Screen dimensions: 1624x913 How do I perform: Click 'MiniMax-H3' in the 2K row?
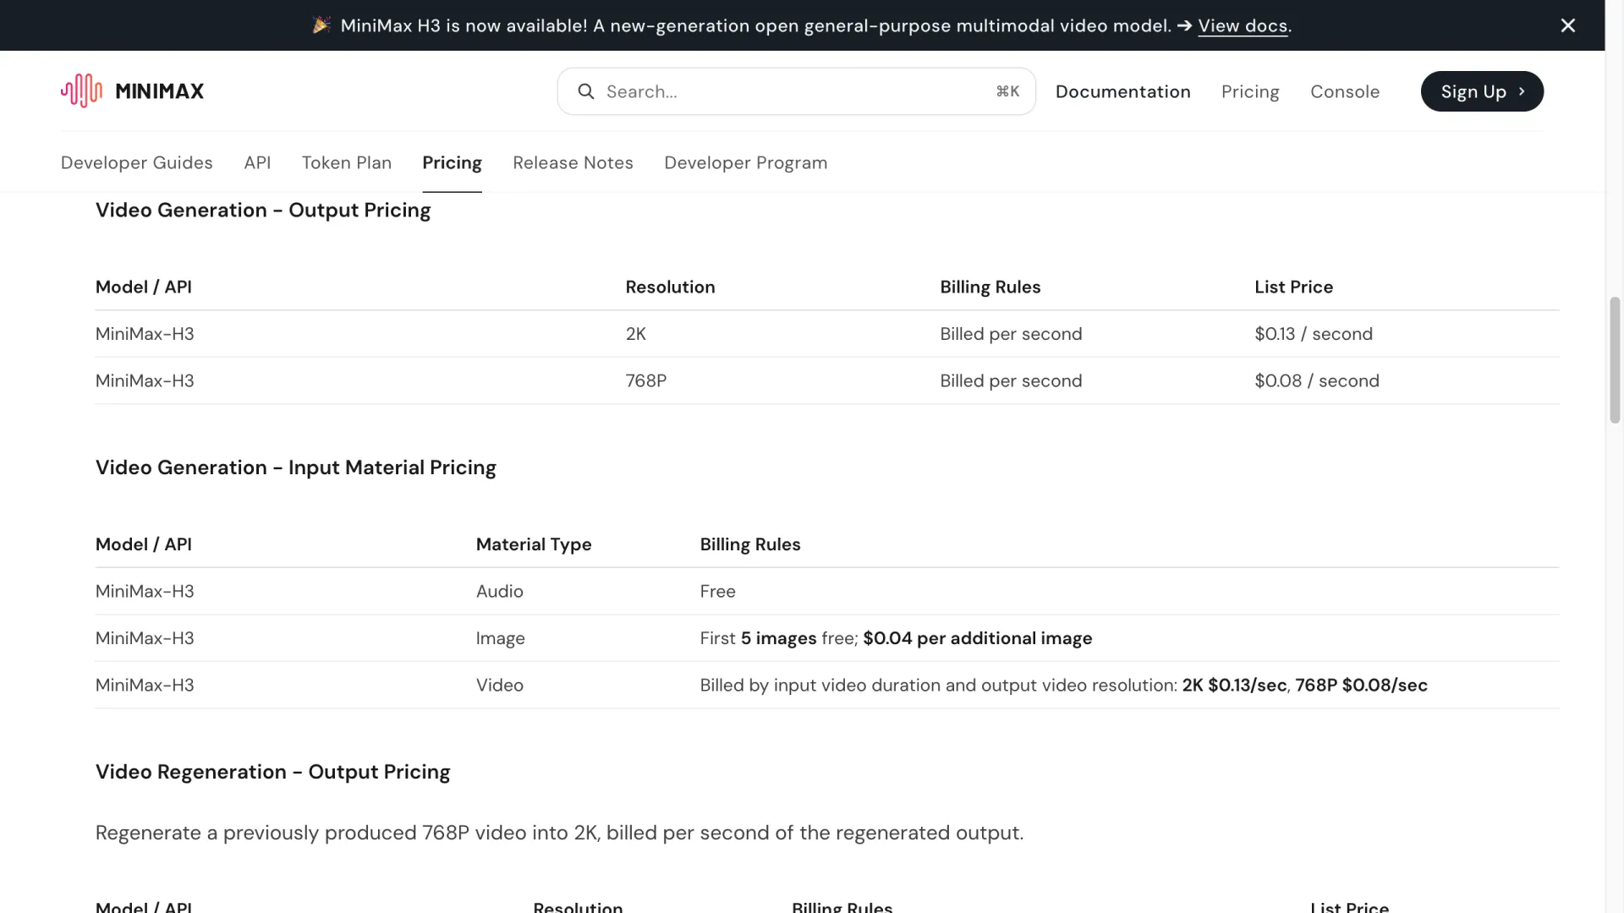[x=145, y=334]
